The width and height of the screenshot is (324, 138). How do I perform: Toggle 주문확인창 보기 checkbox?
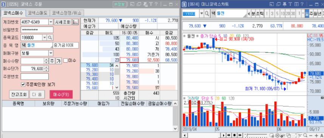(x=23, y=84)
